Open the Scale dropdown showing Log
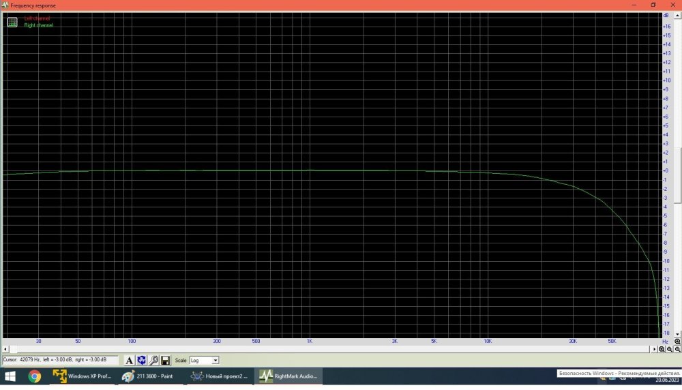Image resolution: width=682 pixels, height=390 pixels. [x=205, y=360]
